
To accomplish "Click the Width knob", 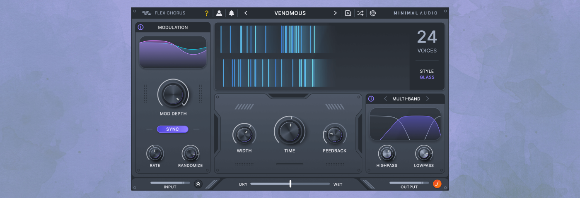I will pos(244,135).
